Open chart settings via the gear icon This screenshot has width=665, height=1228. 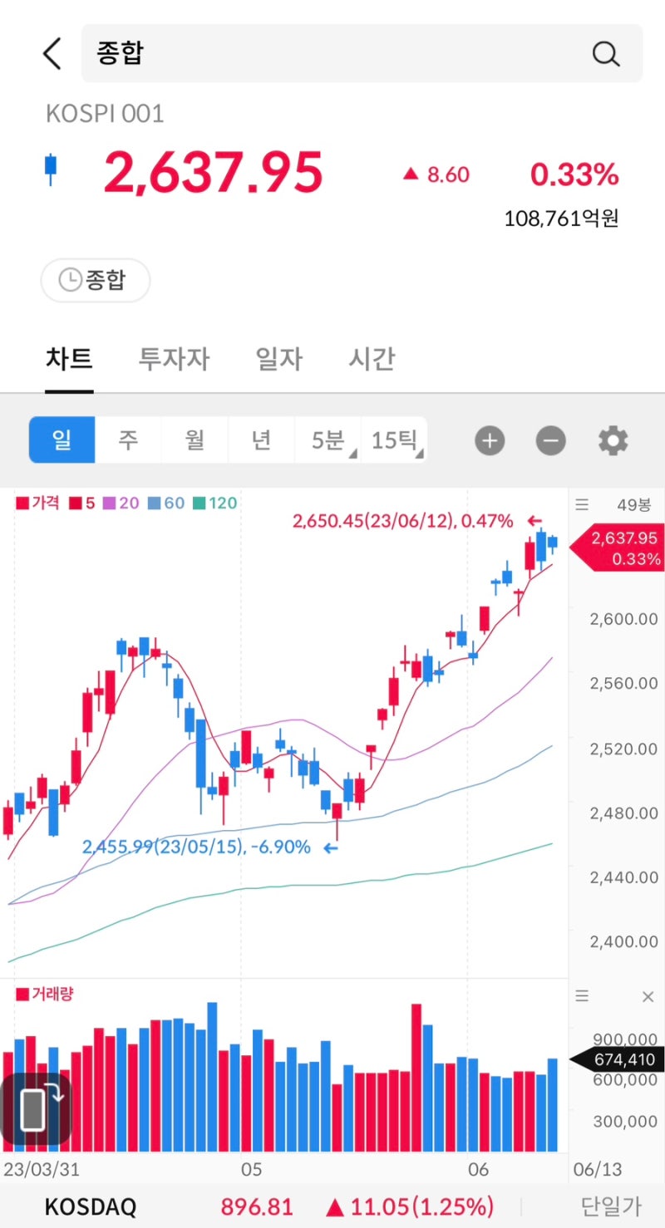click(x=613, y=440)
